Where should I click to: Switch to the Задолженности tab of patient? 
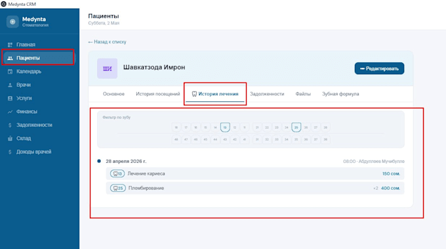267,94
